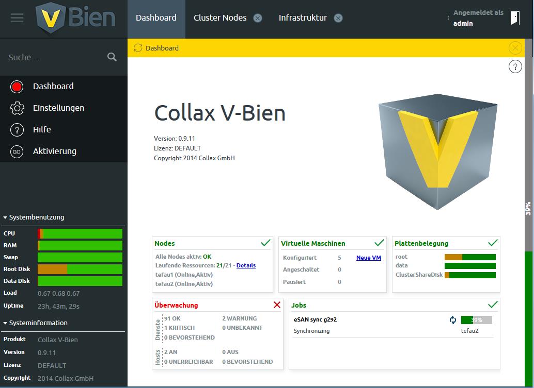534x388 pixels.
Task: Switch to the Infrastruktur tab
Action: tap(303, 18)
